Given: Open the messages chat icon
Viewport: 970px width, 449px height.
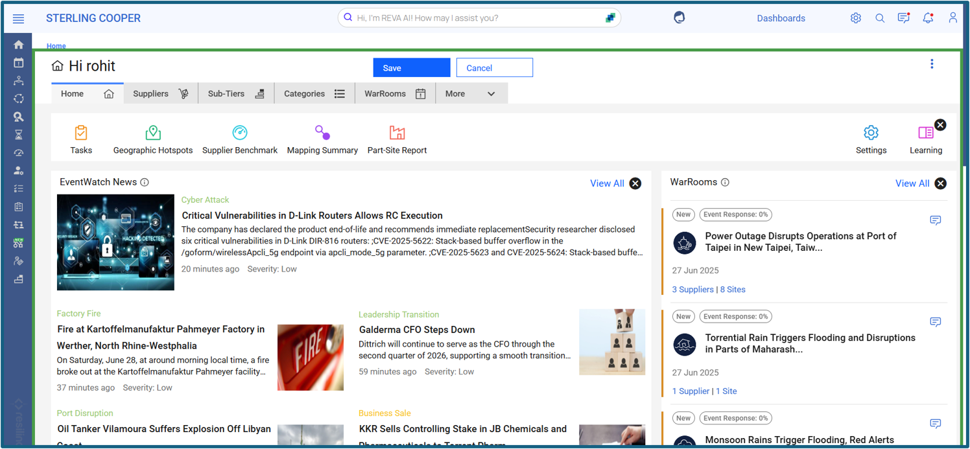Looking at the screenshot, I should tap(903, 18).
